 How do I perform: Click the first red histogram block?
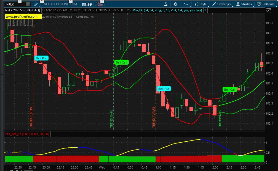click(x=45, y=159)
